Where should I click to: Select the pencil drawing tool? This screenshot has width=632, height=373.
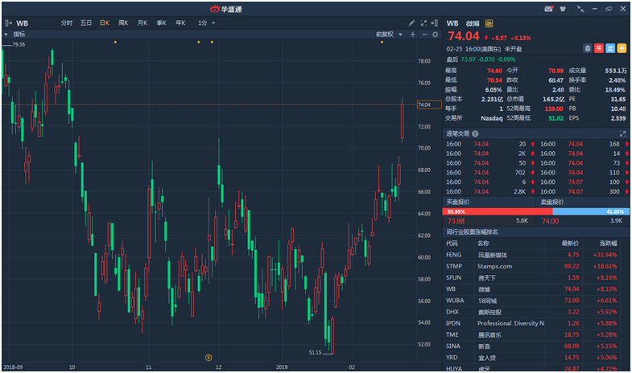pyautogui.click(x=412, y=23)
